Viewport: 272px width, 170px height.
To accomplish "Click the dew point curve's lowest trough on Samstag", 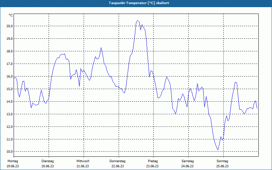I will coord(218,150).
